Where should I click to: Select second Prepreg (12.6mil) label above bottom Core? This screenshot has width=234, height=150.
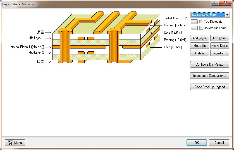point(175,40)
